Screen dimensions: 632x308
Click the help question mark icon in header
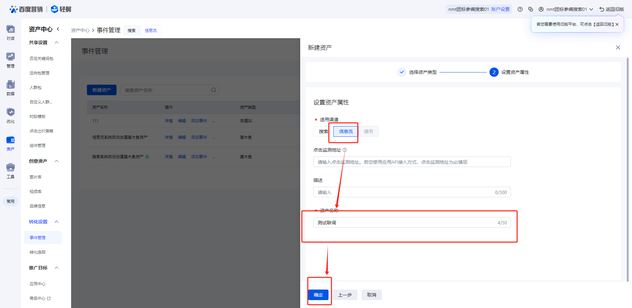coord(520,9)
